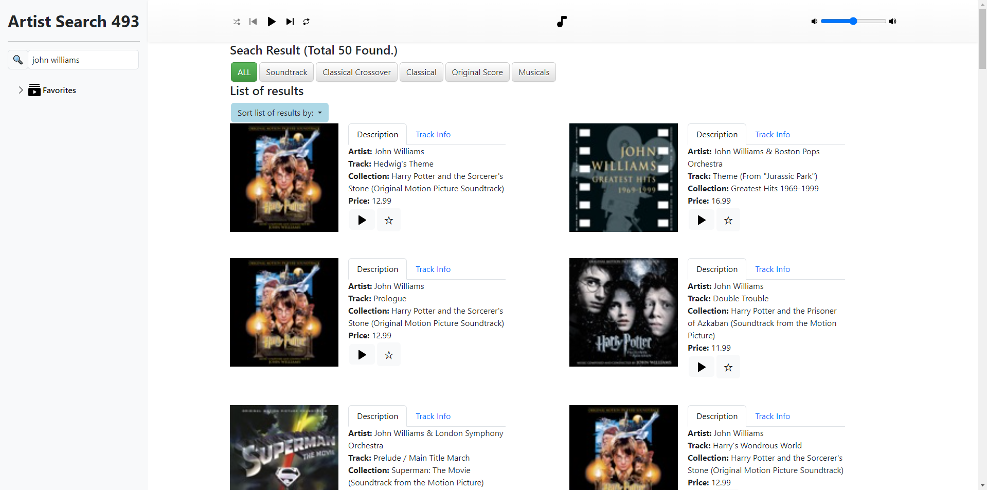Image resolution: width=987 pixels, height=490 pixels.
Task: Start playback with main play button
Action: coord(272,22)
